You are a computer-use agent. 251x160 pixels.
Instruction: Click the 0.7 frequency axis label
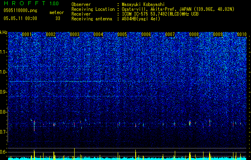(x=4, y=132)
